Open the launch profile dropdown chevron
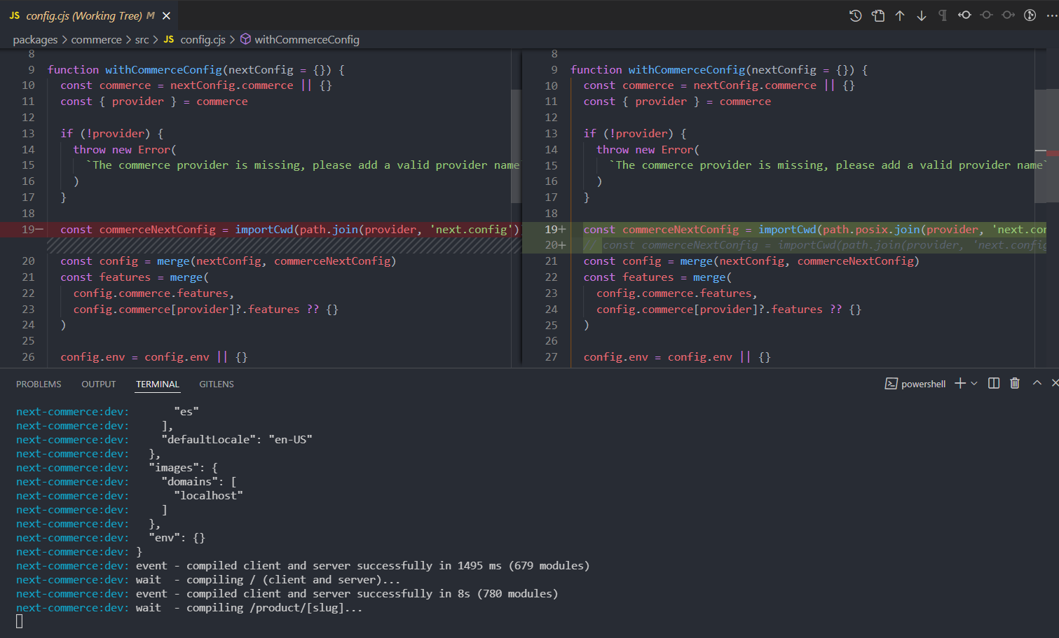This screenshot has height=638, width=1059. pos(974,384)
